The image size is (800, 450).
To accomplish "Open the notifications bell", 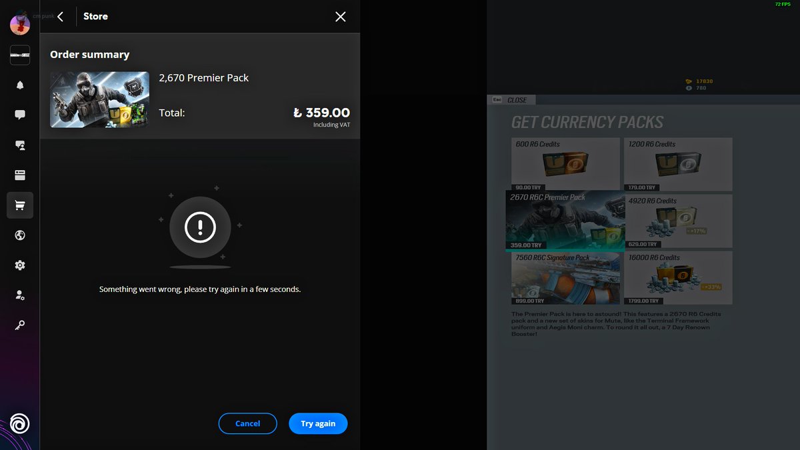I will click(x=20, y=85).
